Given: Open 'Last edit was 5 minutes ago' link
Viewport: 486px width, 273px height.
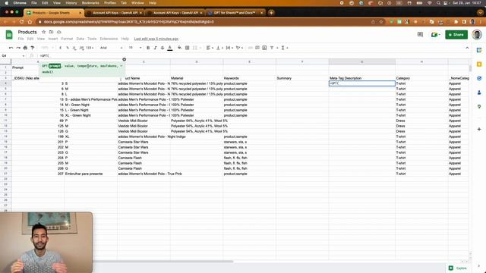Looking at the screenshot, I should (156, 39).
